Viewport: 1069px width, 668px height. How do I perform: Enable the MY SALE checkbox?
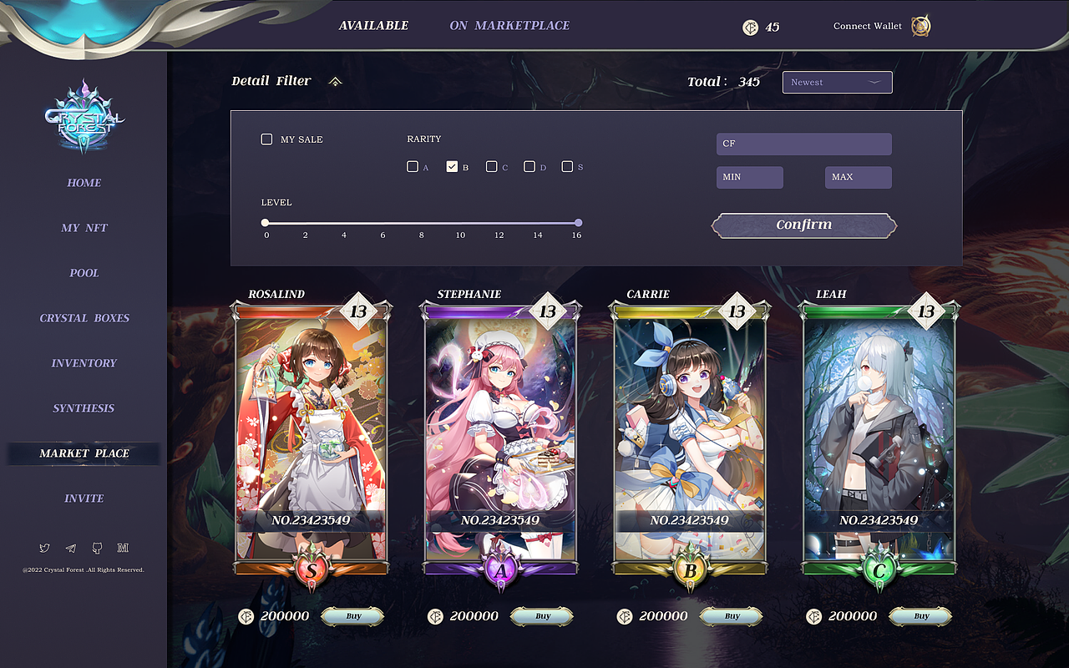(x=267, y=139)
